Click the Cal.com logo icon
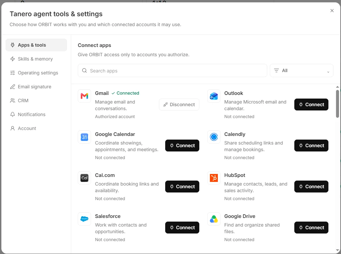 point(84,178)
